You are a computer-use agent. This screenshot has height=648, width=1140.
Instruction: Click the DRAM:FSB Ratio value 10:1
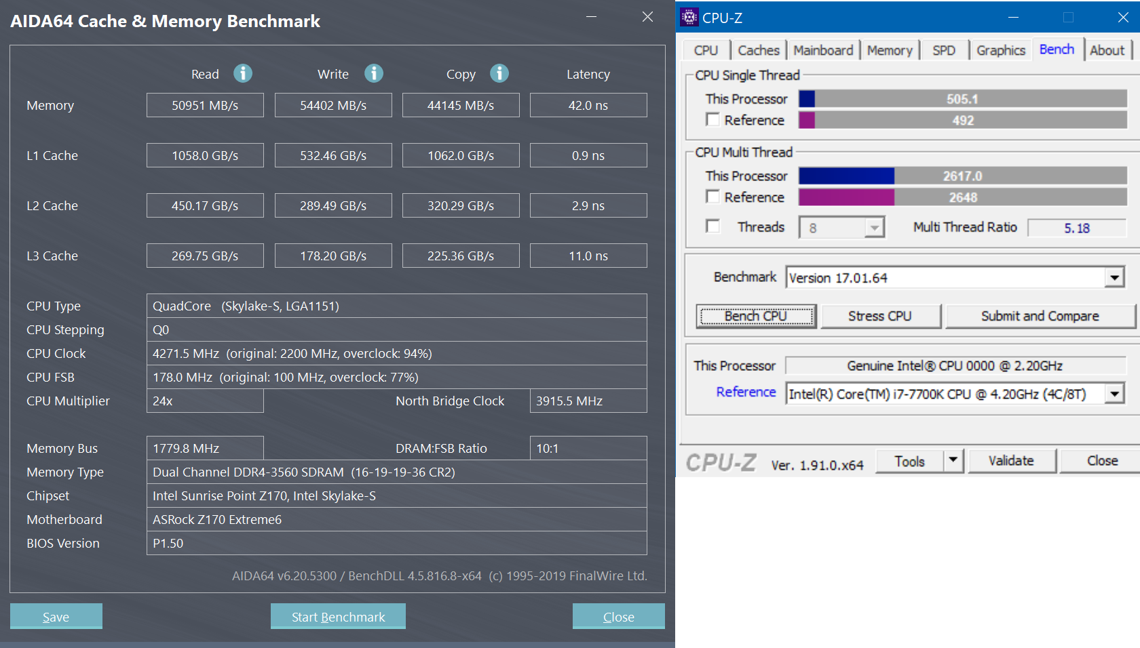tap(588, 448)
